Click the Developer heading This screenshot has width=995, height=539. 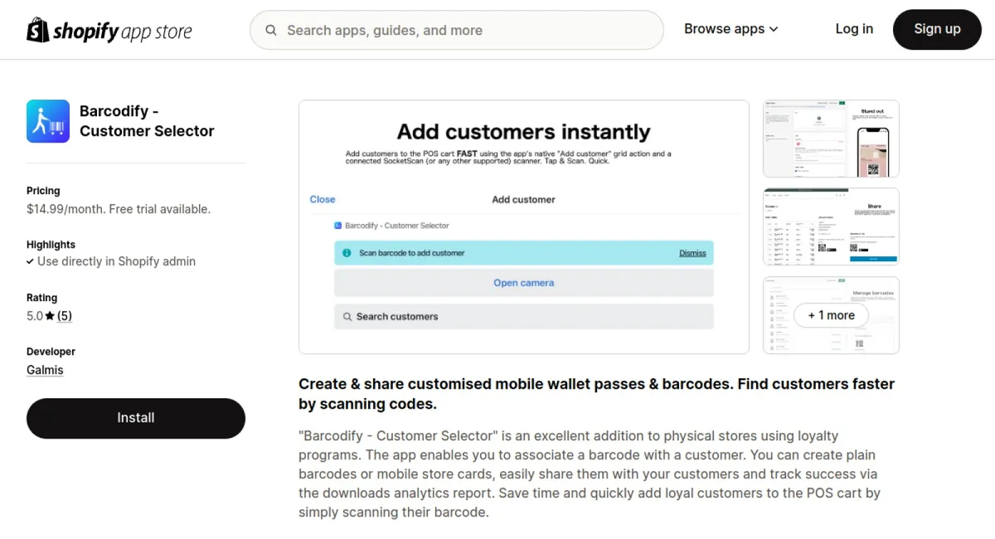(51, 352)
